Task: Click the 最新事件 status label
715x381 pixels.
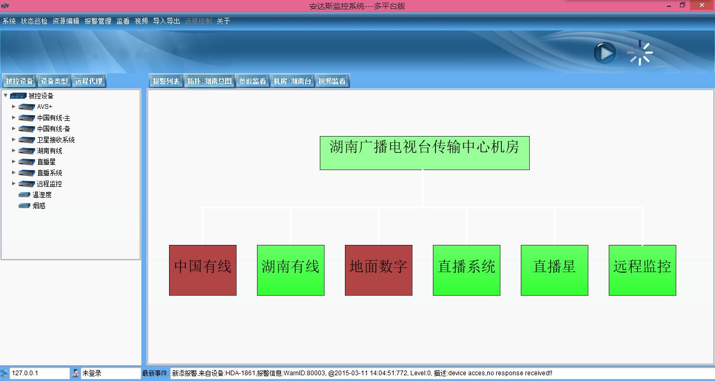Action: click(x=155, y=373)
